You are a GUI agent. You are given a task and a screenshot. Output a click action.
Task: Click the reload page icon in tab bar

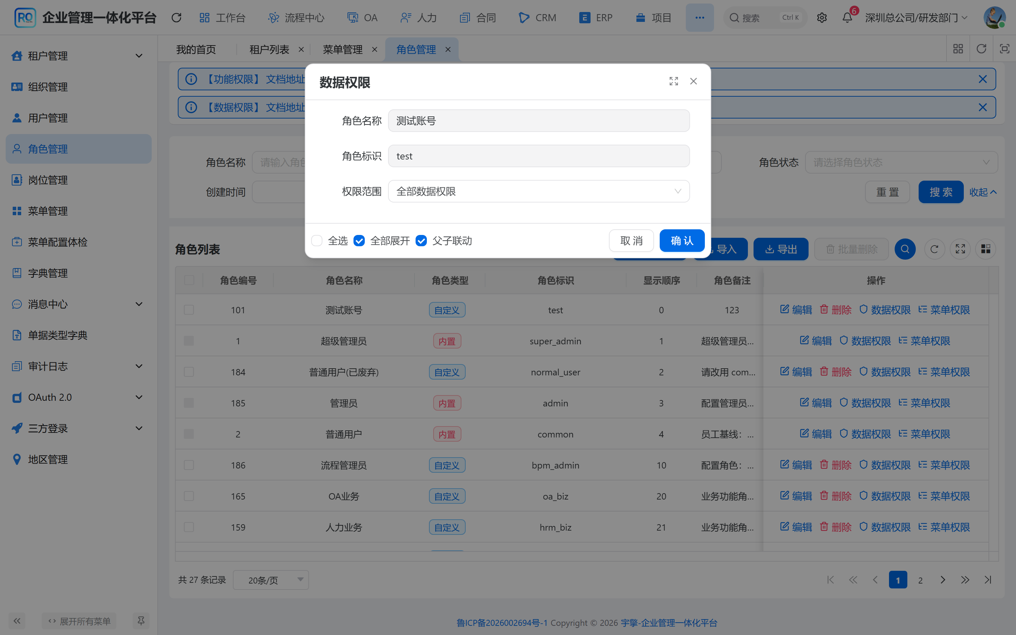pos(981,49)
